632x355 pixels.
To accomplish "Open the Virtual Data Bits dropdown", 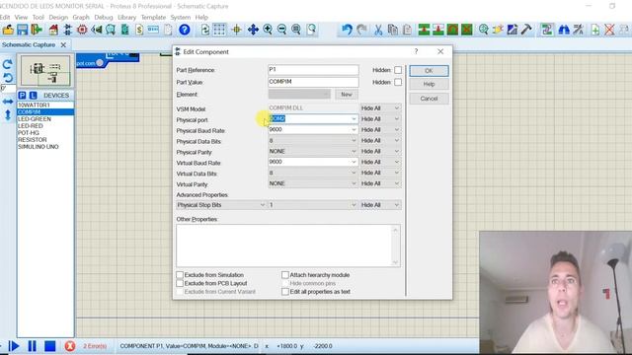I will [x=354, y=173].
